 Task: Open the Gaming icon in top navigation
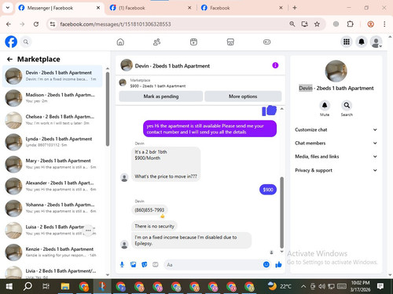[x=266, y=42]
